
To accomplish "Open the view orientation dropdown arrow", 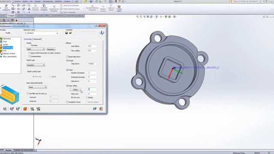I will click(x=153, y=17).
